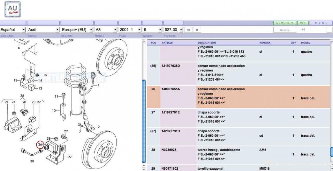Click part number 4 in diagram

coord(98,85)
